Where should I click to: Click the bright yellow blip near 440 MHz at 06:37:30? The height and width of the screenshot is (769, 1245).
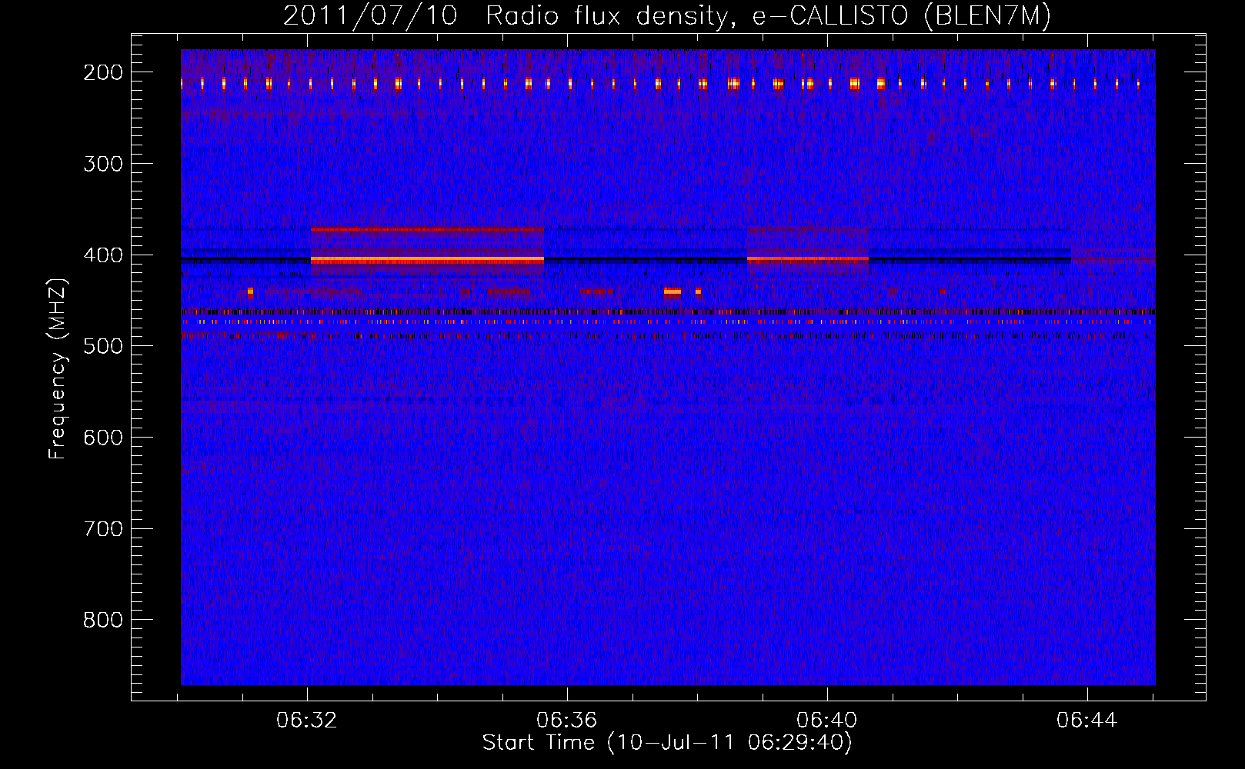[x=673, y=292]
